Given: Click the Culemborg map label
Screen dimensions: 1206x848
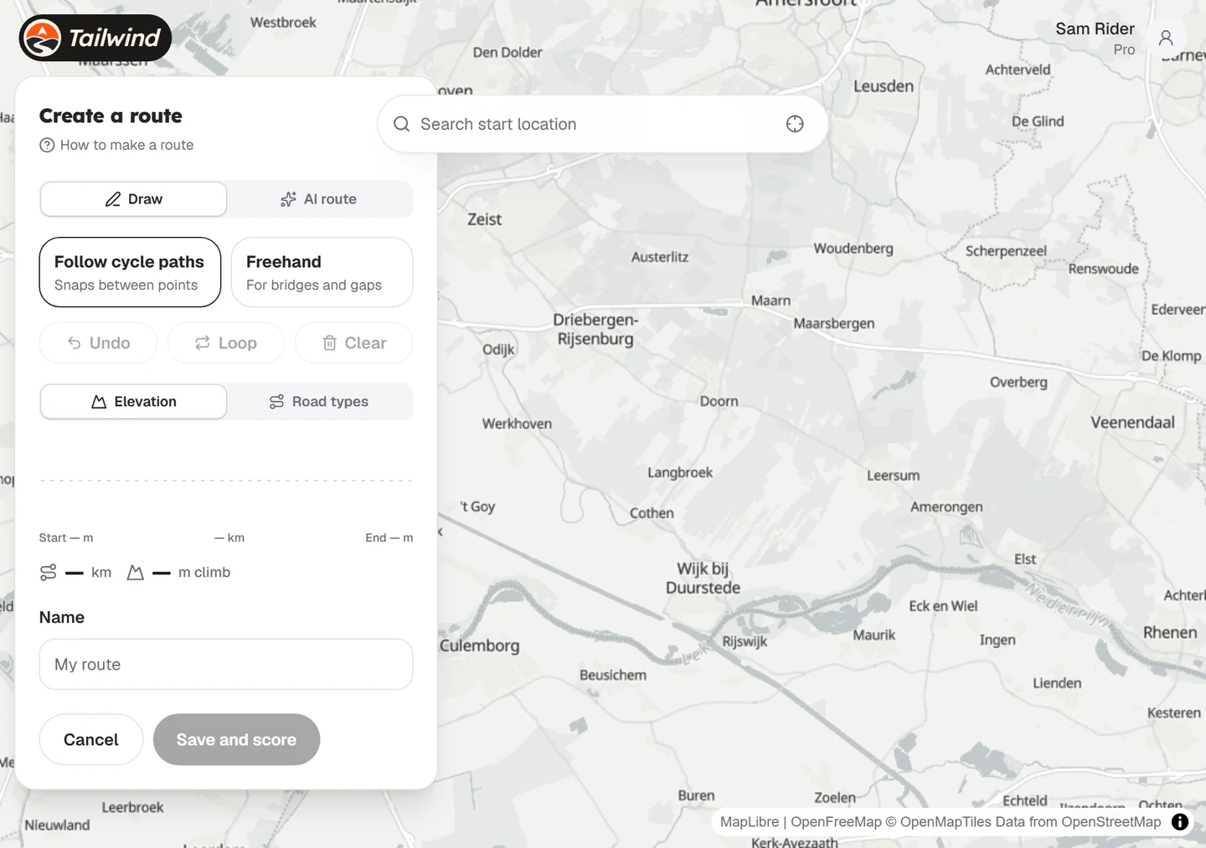Looking at the screenshot, I should pyautogui.click(x=479, y=645).
